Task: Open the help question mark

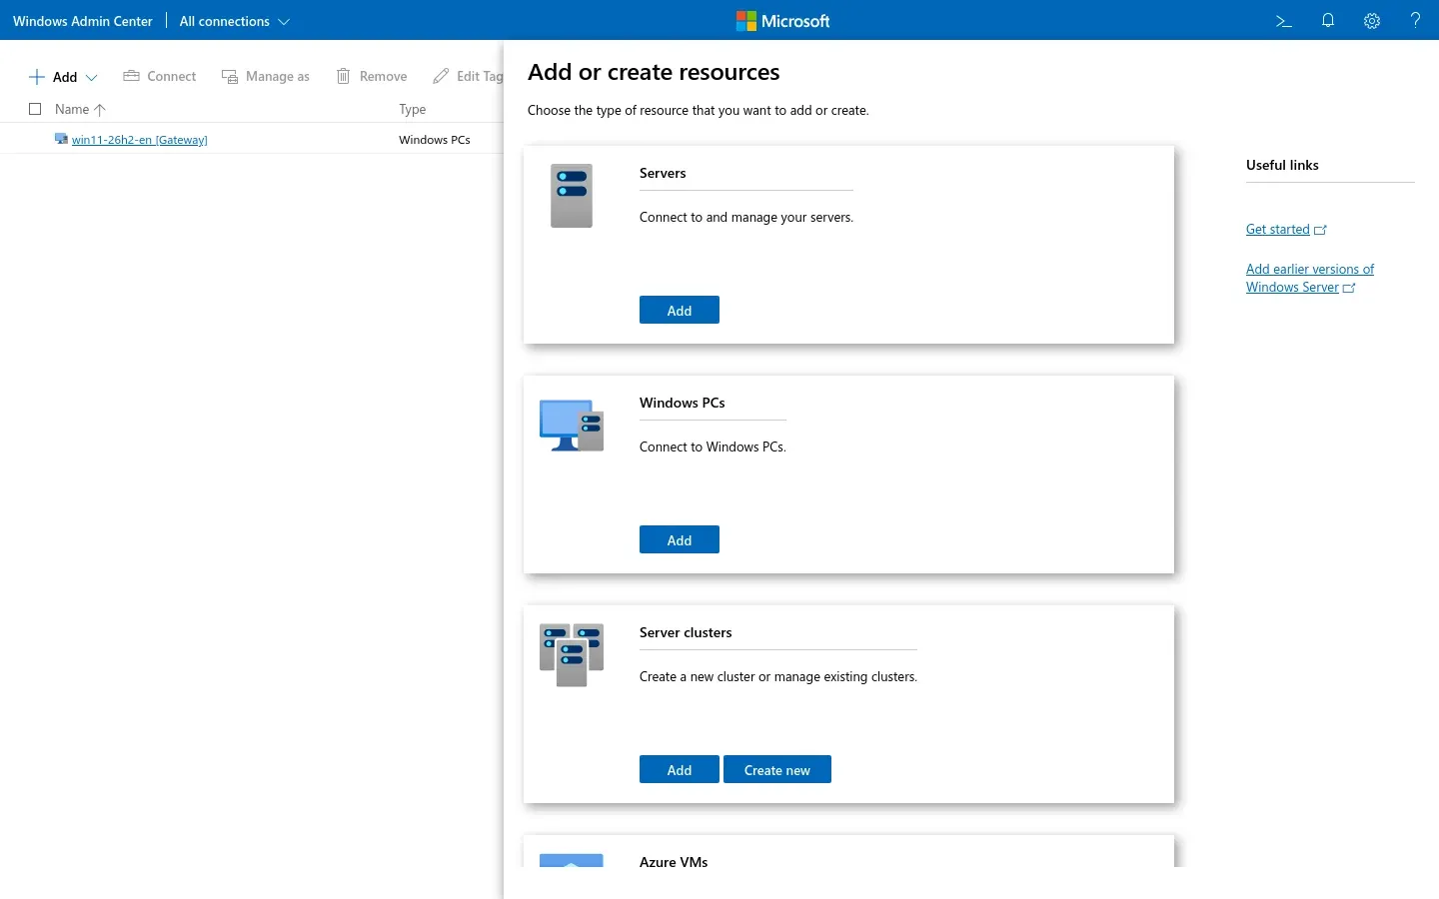Action: coord(1415,21)
